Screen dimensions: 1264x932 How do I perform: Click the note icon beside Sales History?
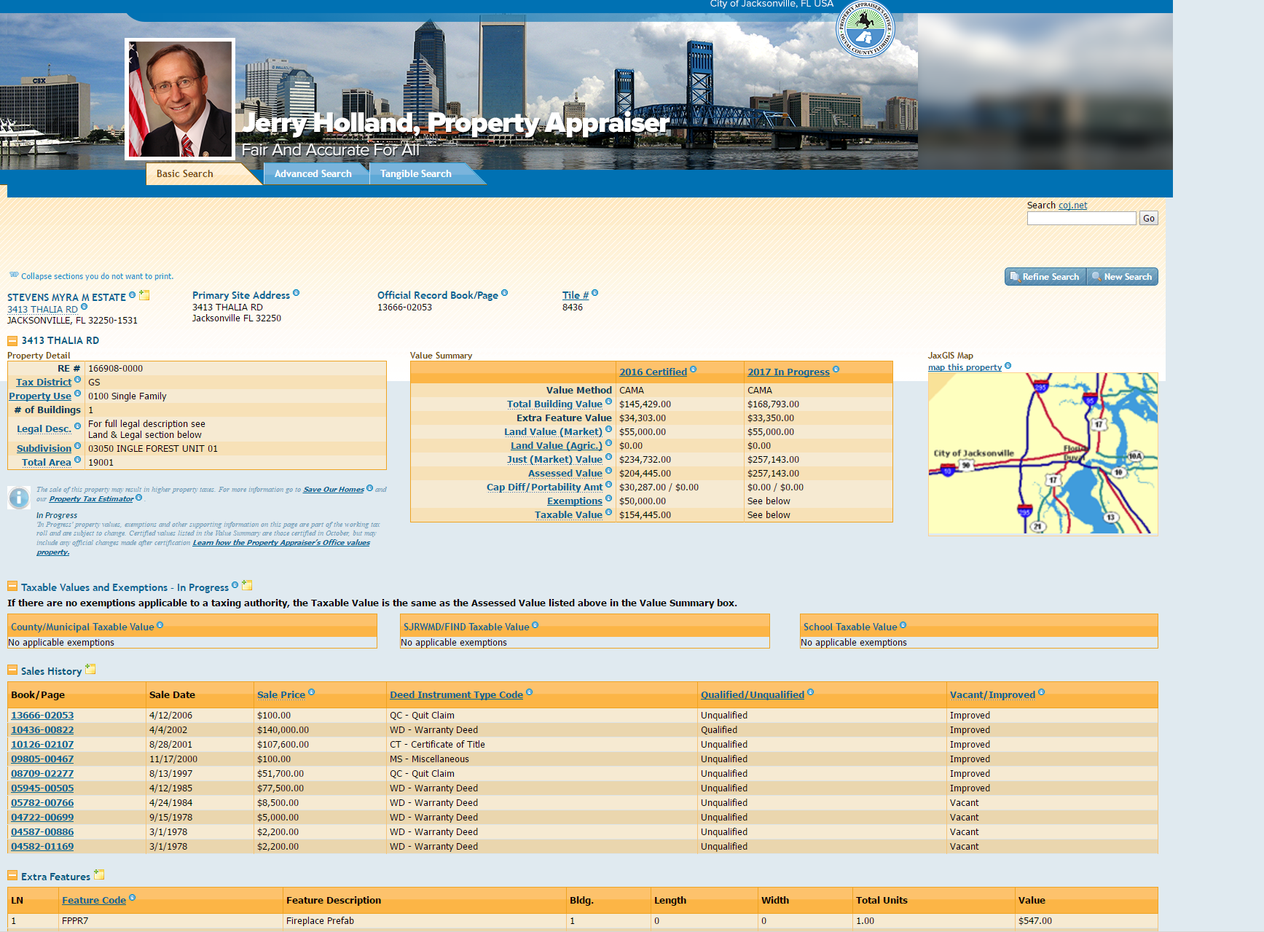(x=90, y=669)
